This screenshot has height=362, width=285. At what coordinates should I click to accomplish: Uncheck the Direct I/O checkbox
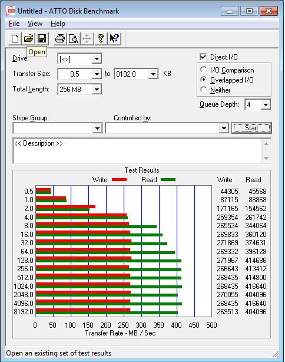pyautogui.click(x=203, y=57)
